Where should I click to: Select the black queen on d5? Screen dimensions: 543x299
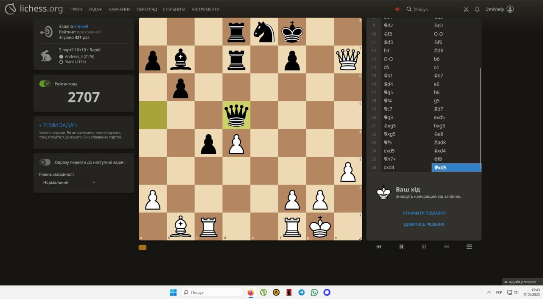236,115
